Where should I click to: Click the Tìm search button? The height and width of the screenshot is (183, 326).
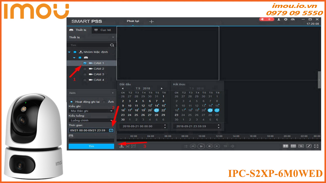[91, 146]
